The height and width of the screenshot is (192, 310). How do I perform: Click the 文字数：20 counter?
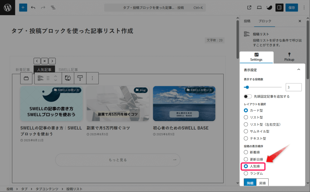[215, 40]
